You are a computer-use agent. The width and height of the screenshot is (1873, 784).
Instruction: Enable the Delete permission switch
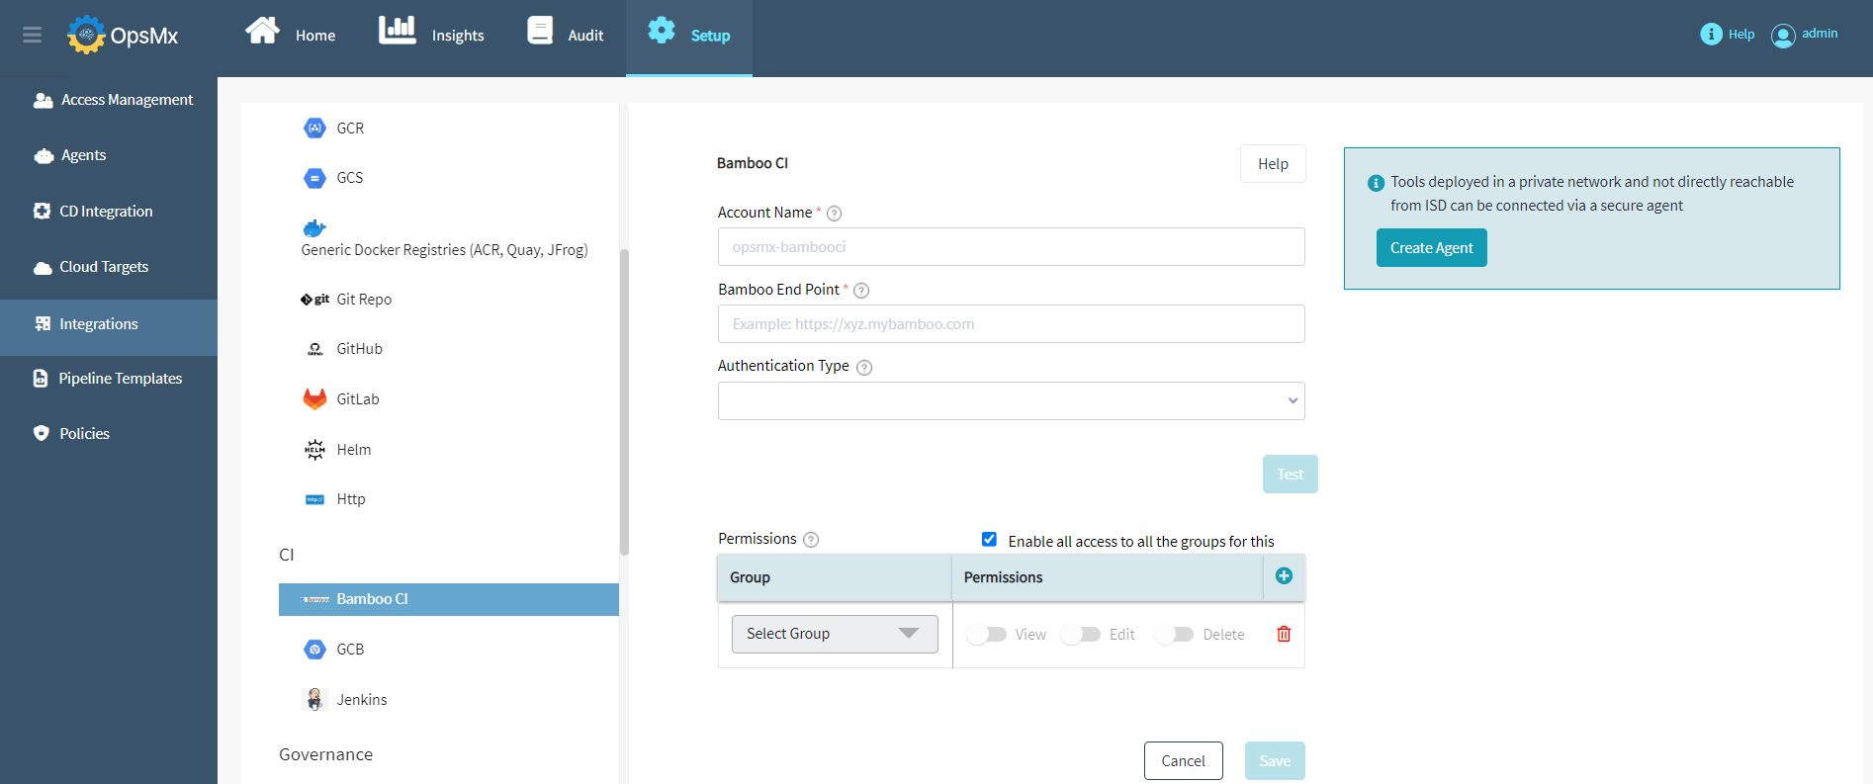1175,635
